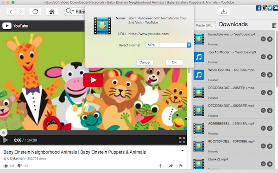Select Top 10 Moder... mp3 music note icon
278x173 pixels.
[199, 57]
